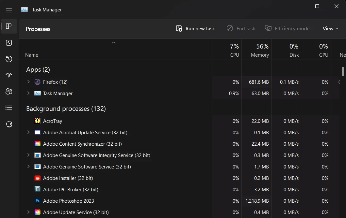This screenshot has width=346, height=218.
Task: Open the Services page puzzle icon
Action: pyautogui.click(x=9, y=124)
